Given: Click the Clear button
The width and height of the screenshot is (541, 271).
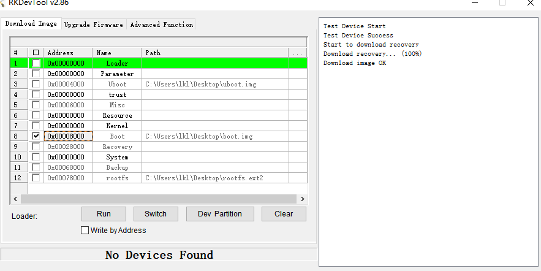Looking at the screenshot, I should pyautogui.click(x=284, y=214).
